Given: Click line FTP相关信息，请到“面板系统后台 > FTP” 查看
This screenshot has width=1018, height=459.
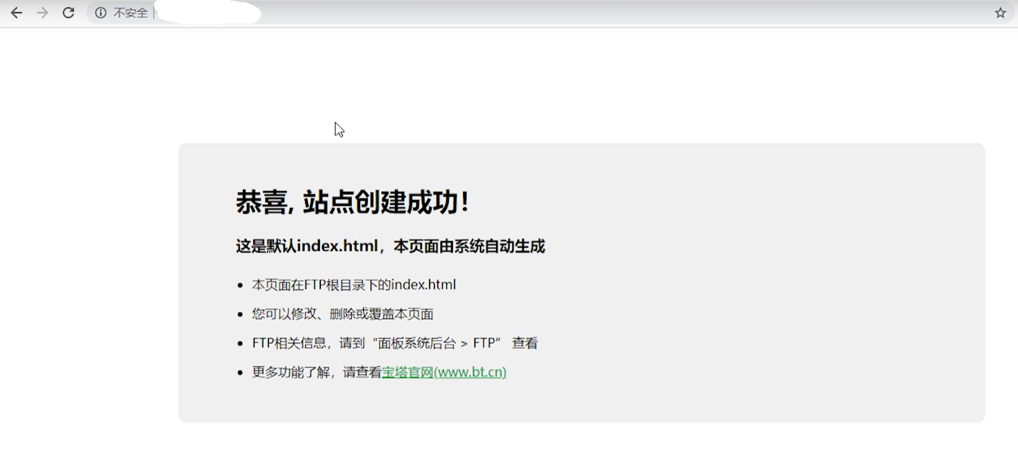Looking at the screenshot, I should [395, 343].
